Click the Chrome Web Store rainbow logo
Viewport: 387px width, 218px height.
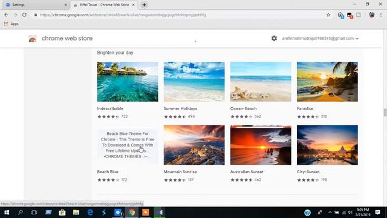[x=33, y=39]
